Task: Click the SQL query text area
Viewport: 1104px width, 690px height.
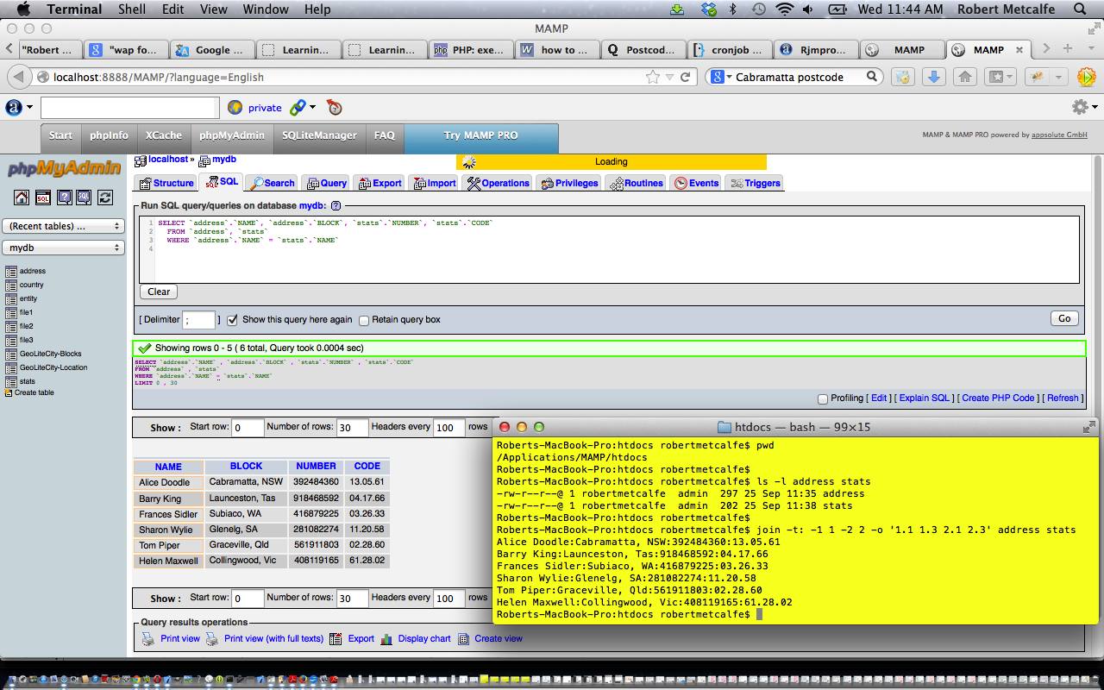Action: (x=609, y=249)
